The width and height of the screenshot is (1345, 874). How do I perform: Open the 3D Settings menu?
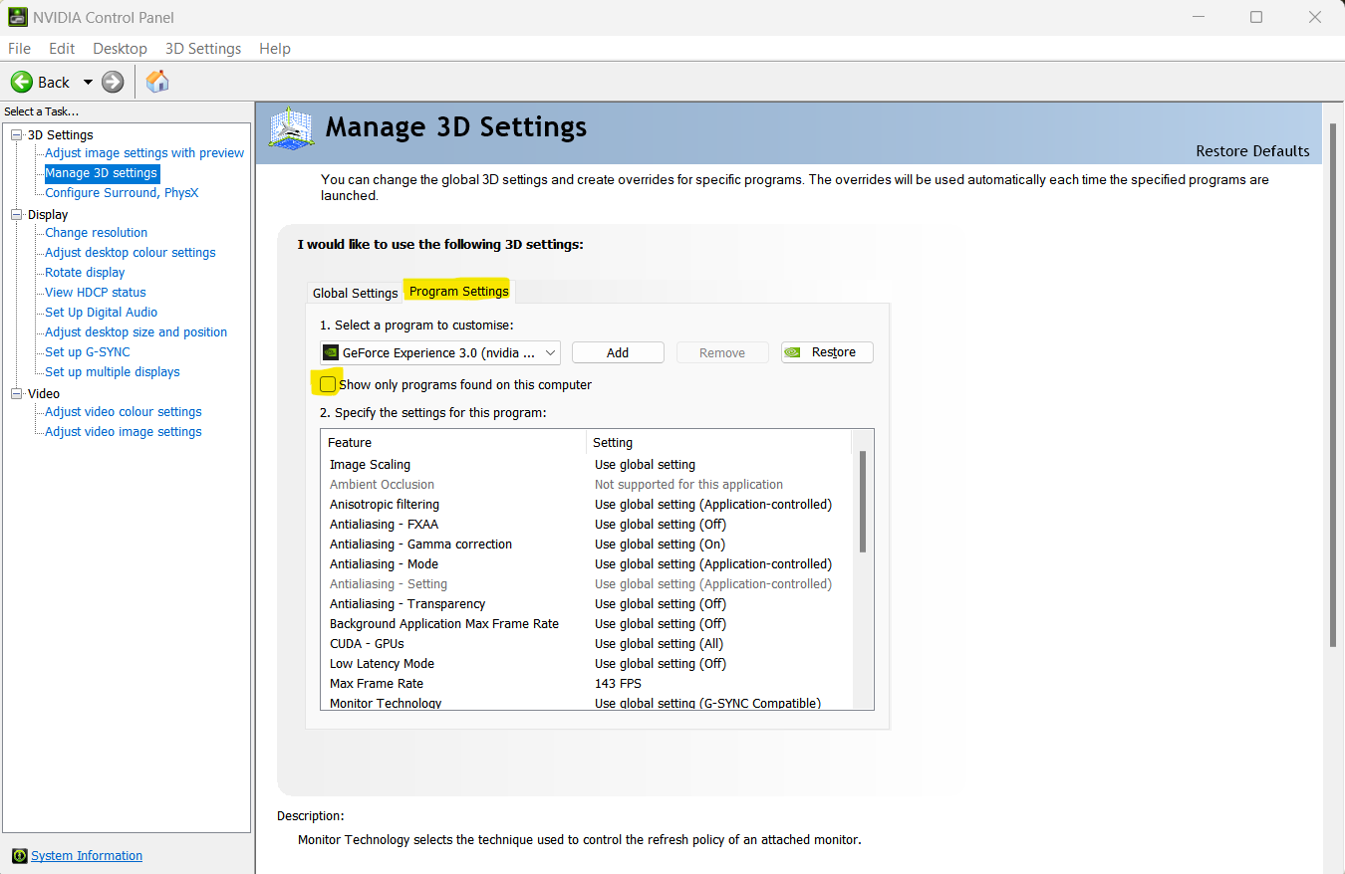[x=203, y=49]
